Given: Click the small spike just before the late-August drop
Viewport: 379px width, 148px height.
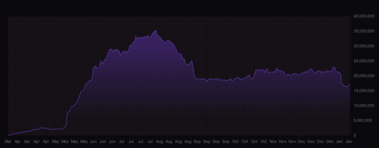Looking at the screenshot, I should (x=191, y=61).
